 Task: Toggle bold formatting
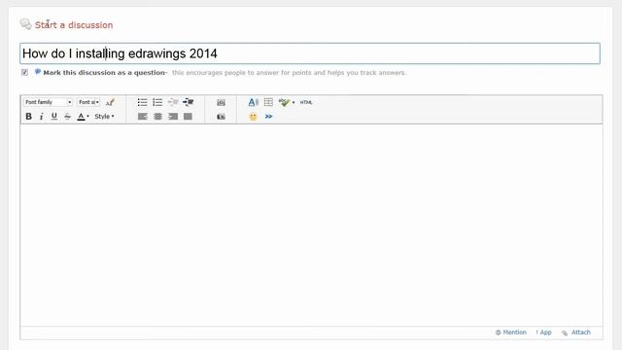(x=28, y=117)
